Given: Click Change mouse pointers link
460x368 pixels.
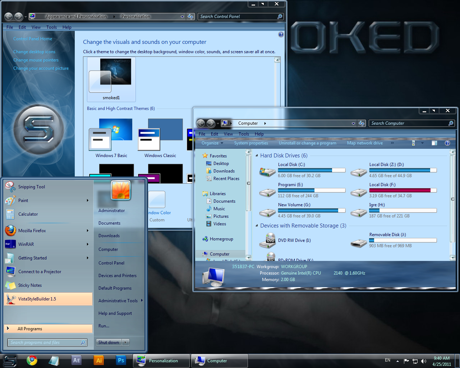Looking at the screenshot, I should click(36, 60).
